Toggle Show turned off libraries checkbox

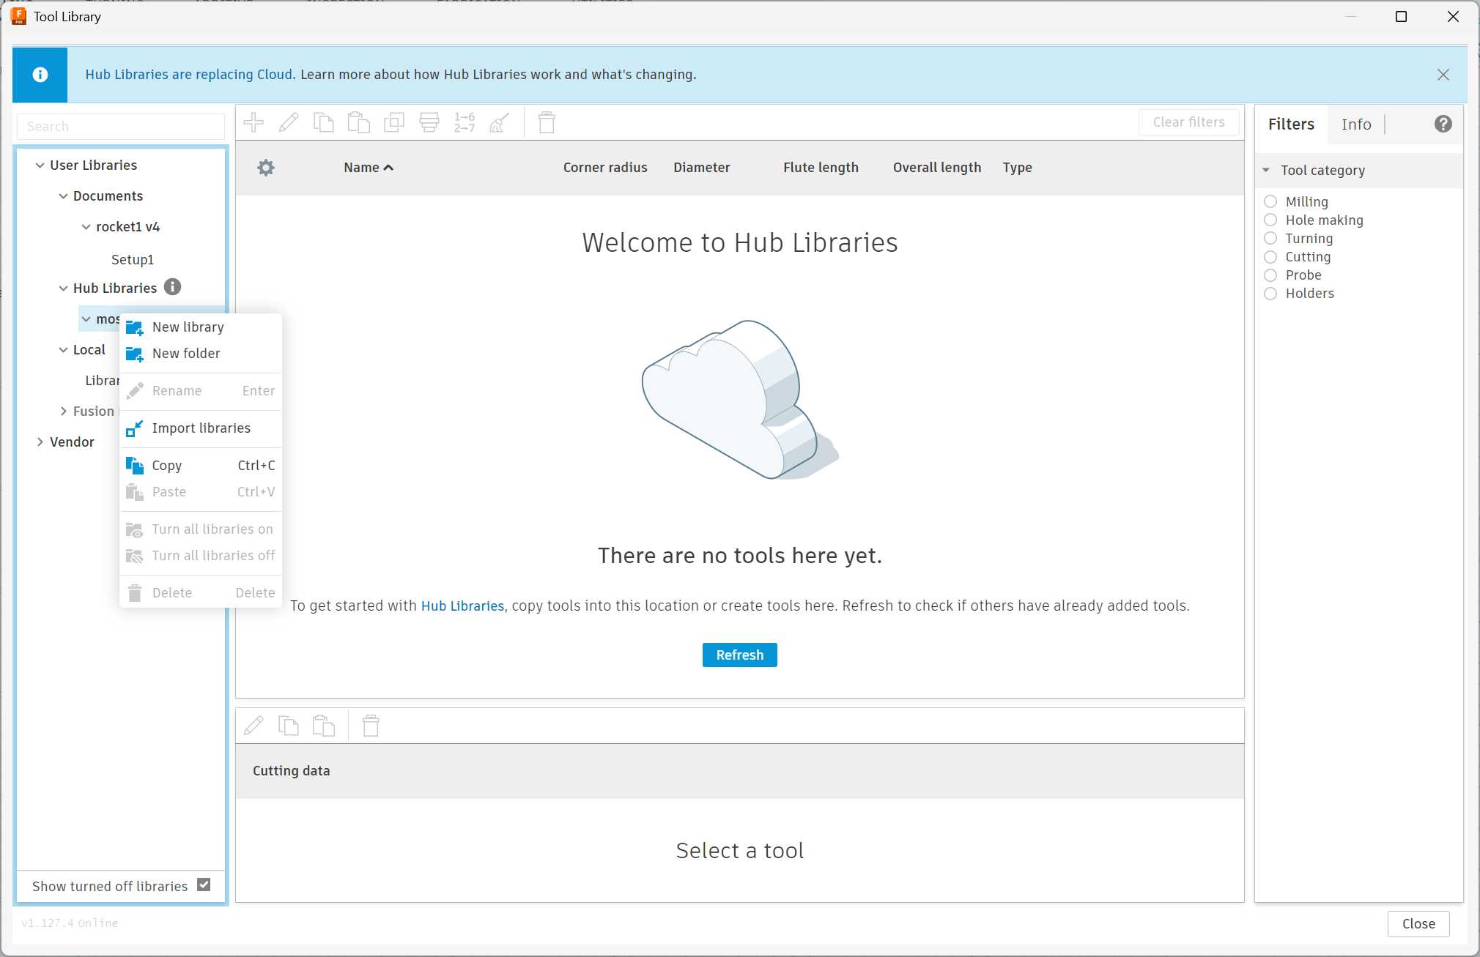[204, 885]
